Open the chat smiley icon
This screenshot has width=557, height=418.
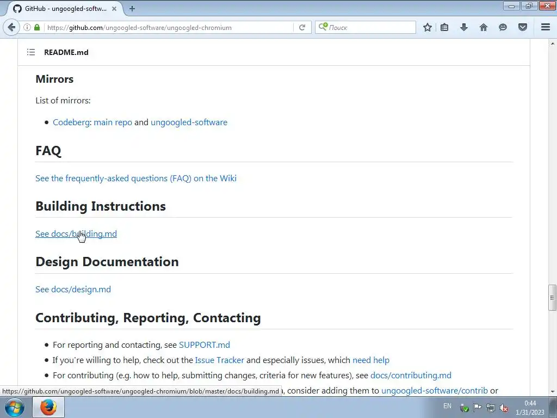tap(503, 27)
